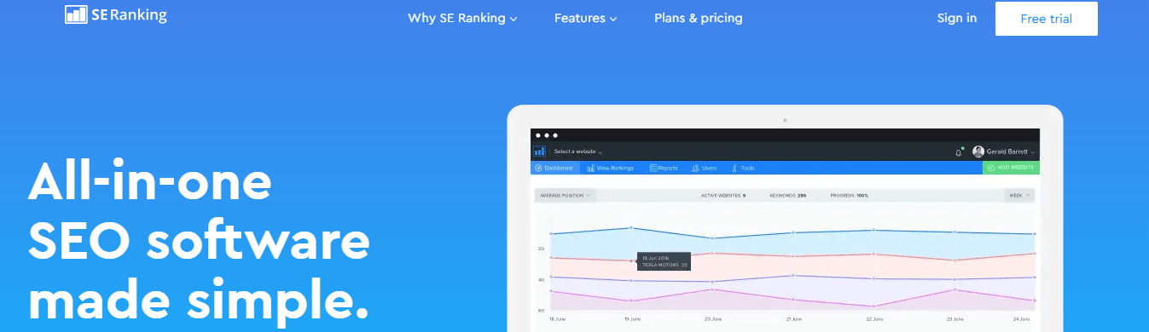Click the All-in-one SEO software headline

pos(200,242)
